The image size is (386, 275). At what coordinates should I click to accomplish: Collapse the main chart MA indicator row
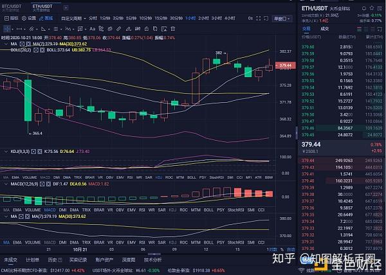[6, 44]
